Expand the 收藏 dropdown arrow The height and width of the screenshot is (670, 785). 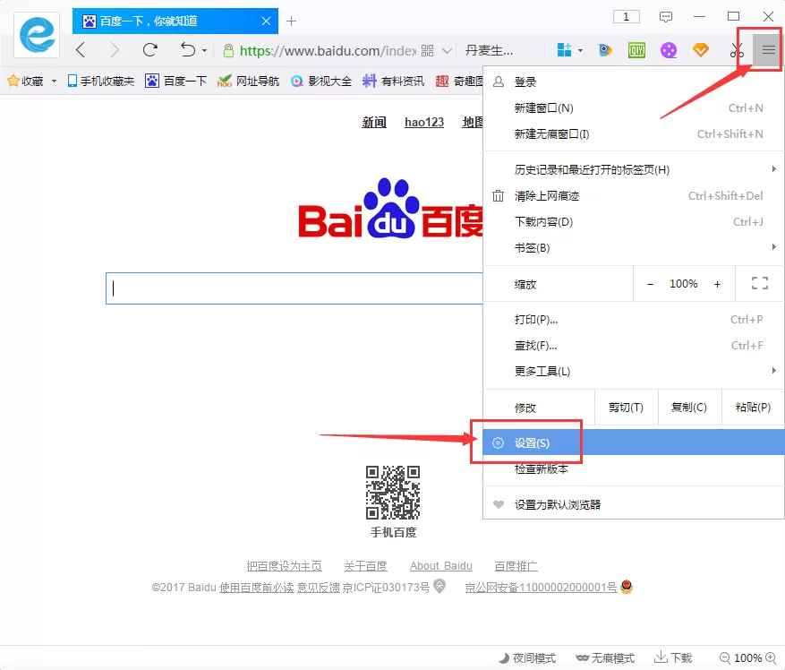(x=54, y=81)
